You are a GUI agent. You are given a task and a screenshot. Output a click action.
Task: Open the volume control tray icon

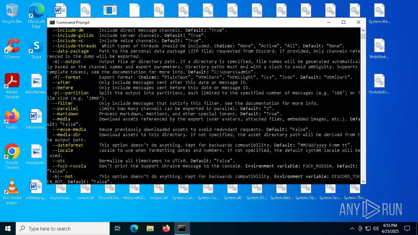(x=376, y=228)
